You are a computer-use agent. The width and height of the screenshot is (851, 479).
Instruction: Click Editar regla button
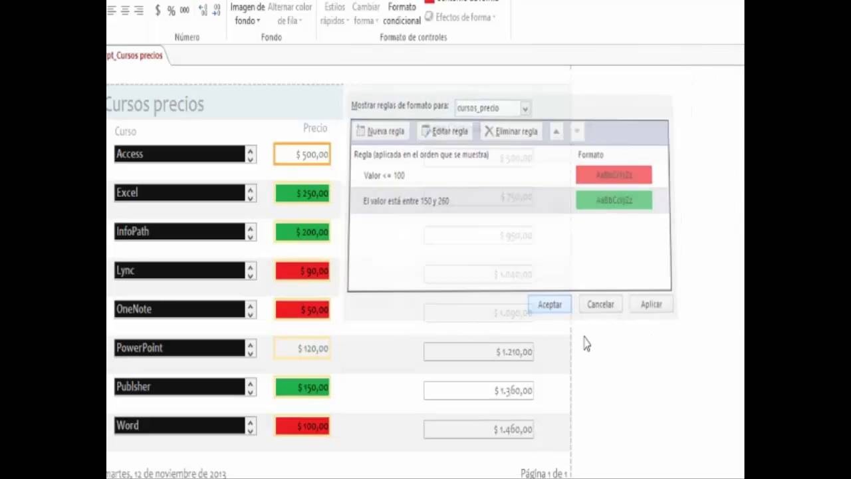click(x=445, y=131)
